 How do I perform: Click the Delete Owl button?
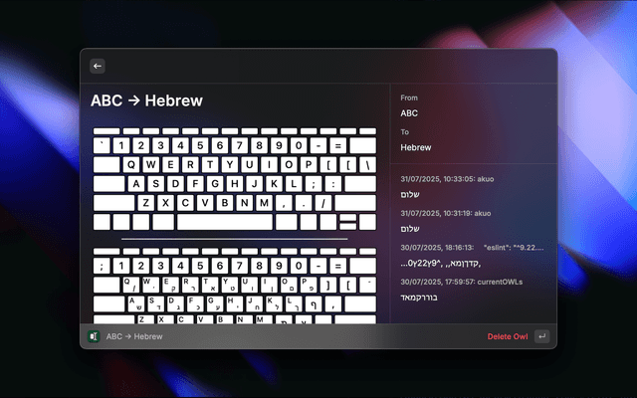(507, 336)
